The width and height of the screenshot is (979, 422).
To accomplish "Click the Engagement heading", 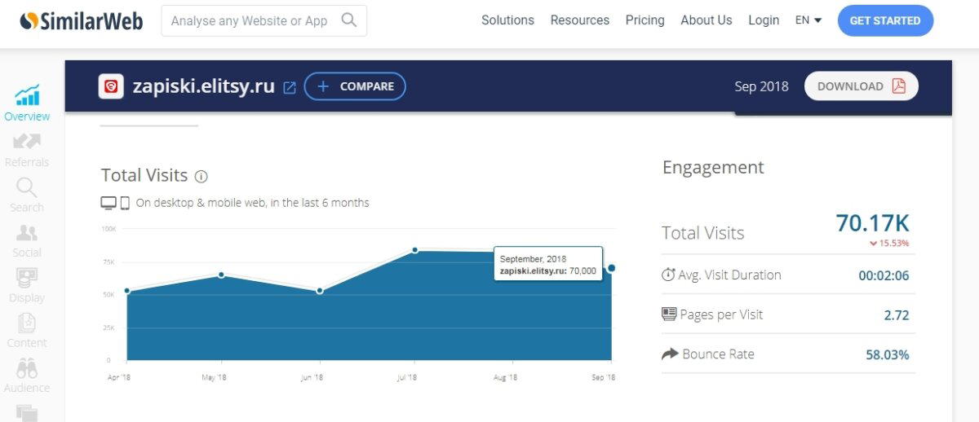I will [x=713, y=168].
